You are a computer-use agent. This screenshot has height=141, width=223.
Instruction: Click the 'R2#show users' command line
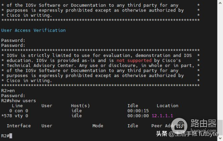pos(19,100)
